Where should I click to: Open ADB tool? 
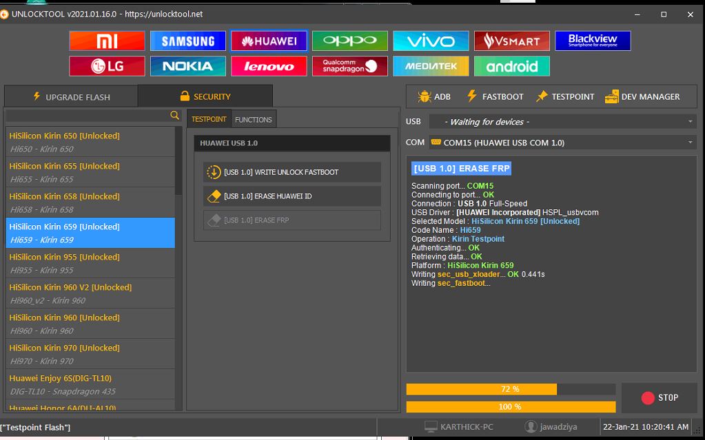[x=434, y=96]
